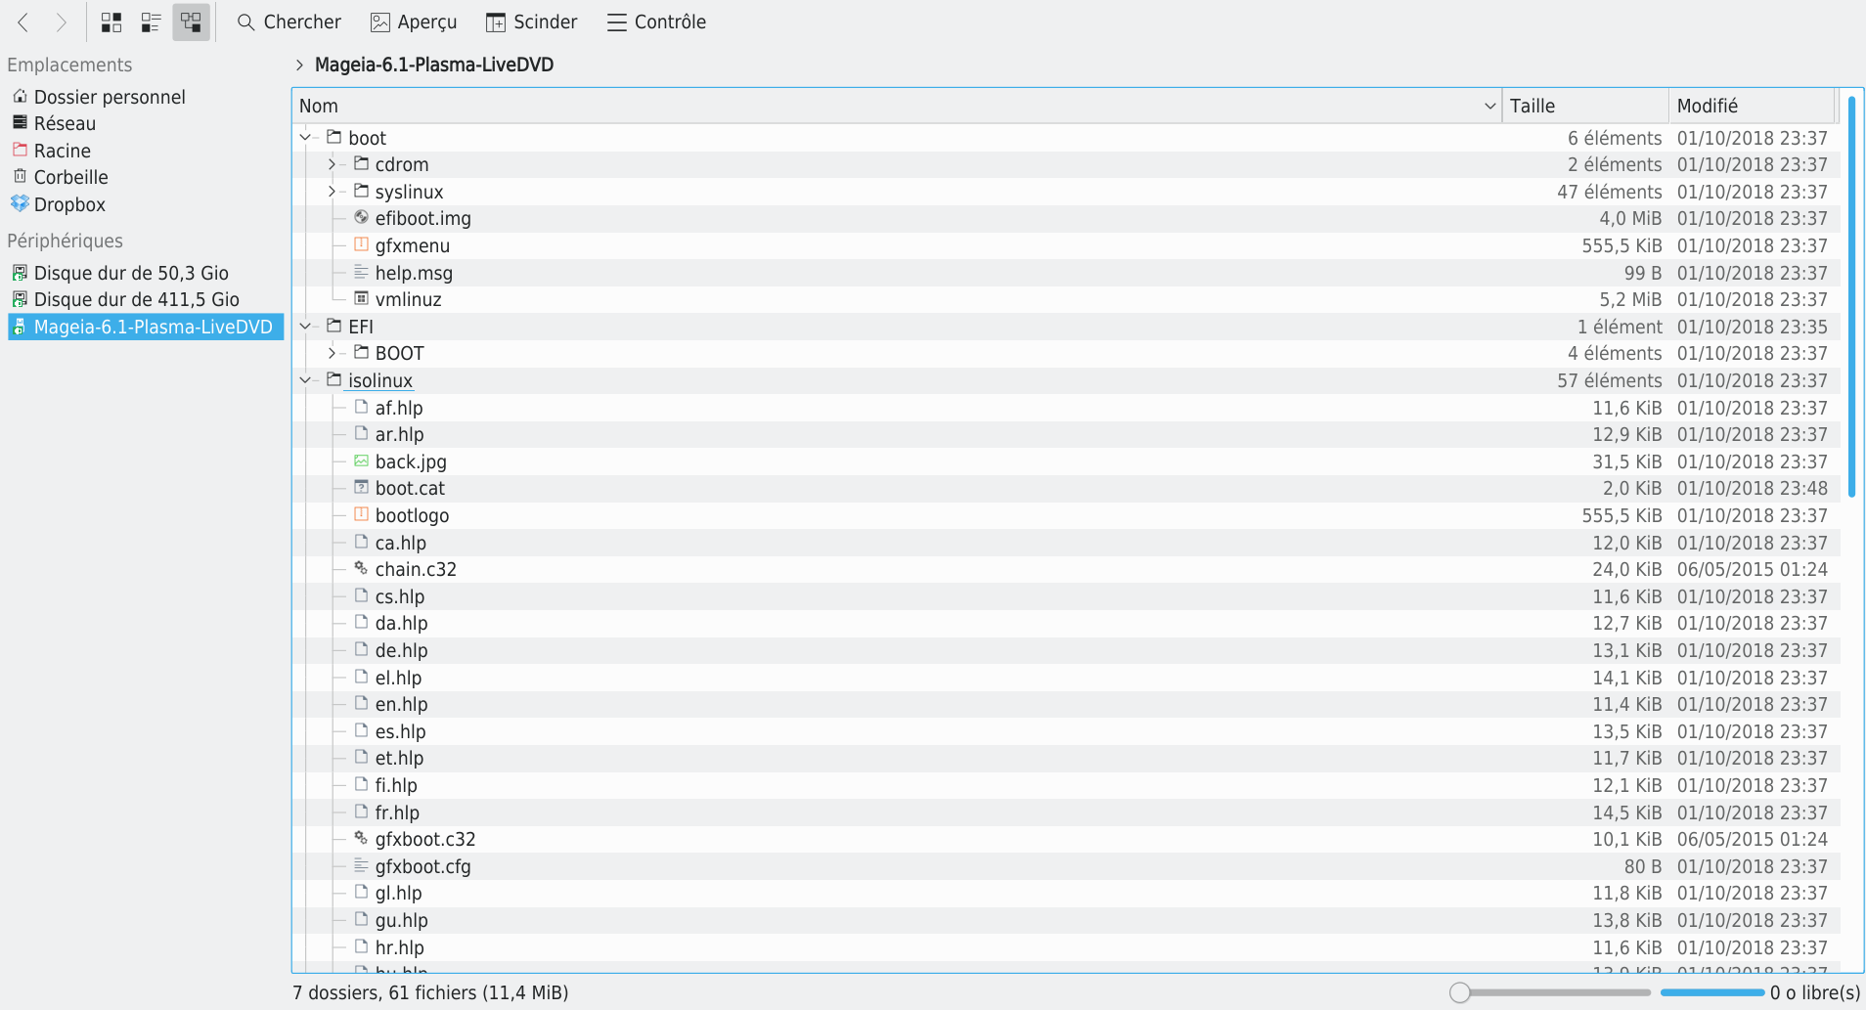Sort by the Taille column header

1584,106
